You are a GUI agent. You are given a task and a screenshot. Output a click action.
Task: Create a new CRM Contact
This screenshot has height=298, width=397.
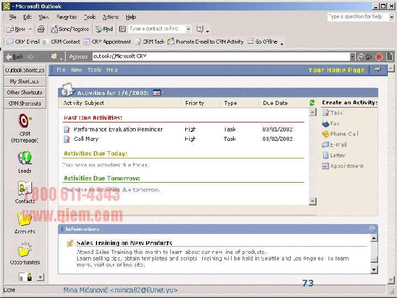pyautogui.click(x=61, y=41)
